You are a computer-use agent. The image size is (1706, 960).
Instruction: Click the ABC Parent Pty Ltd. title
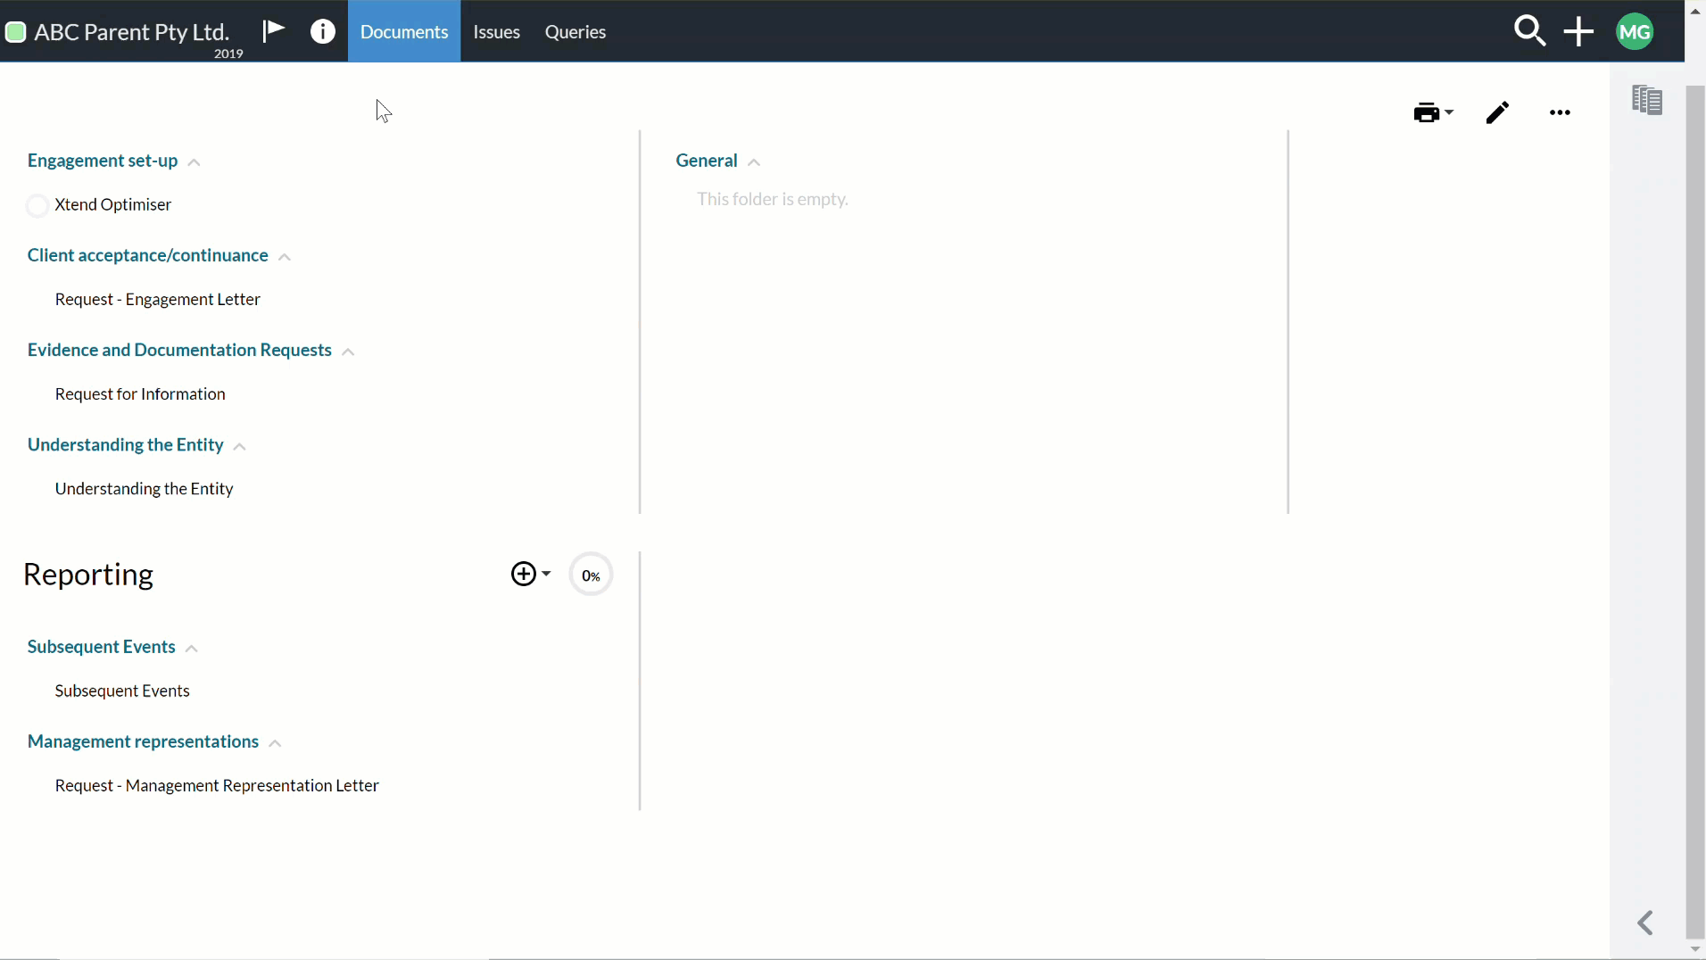point(132,32)
